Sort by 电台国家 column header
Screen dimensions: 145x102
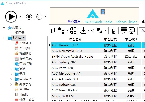click(x=110, y=40)
